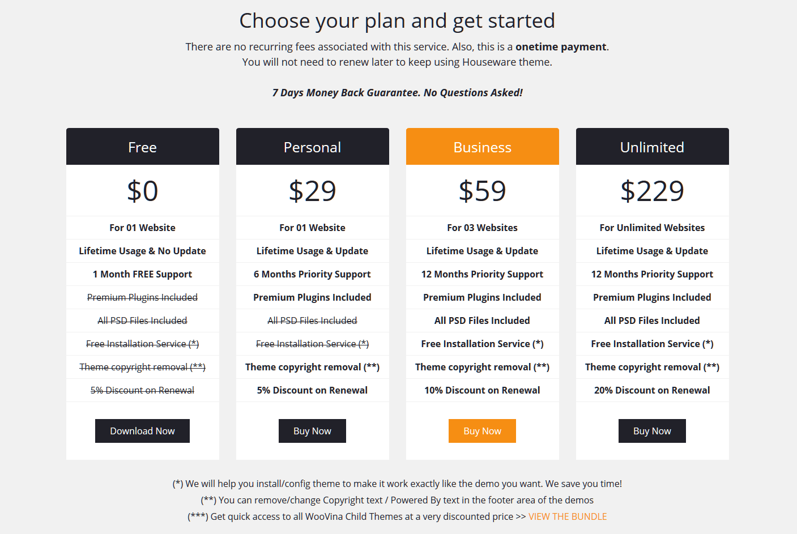Image resolution: width=797 pixels, height=534 pixels.
Task: Buy the Unlimited plan
Action: point(652,431)
